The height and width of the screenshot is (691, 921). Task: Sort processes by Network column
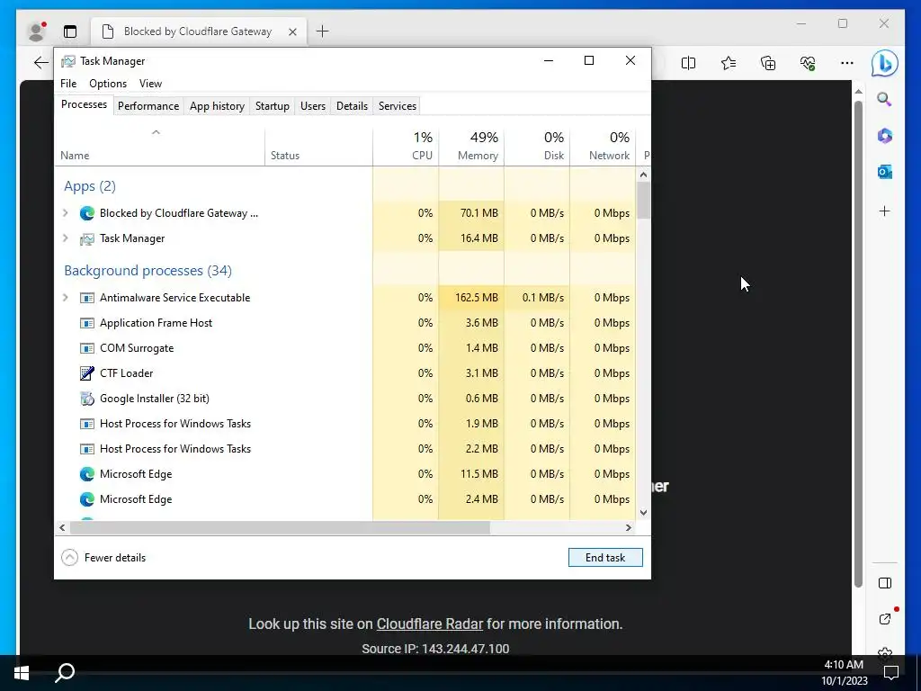604,146
